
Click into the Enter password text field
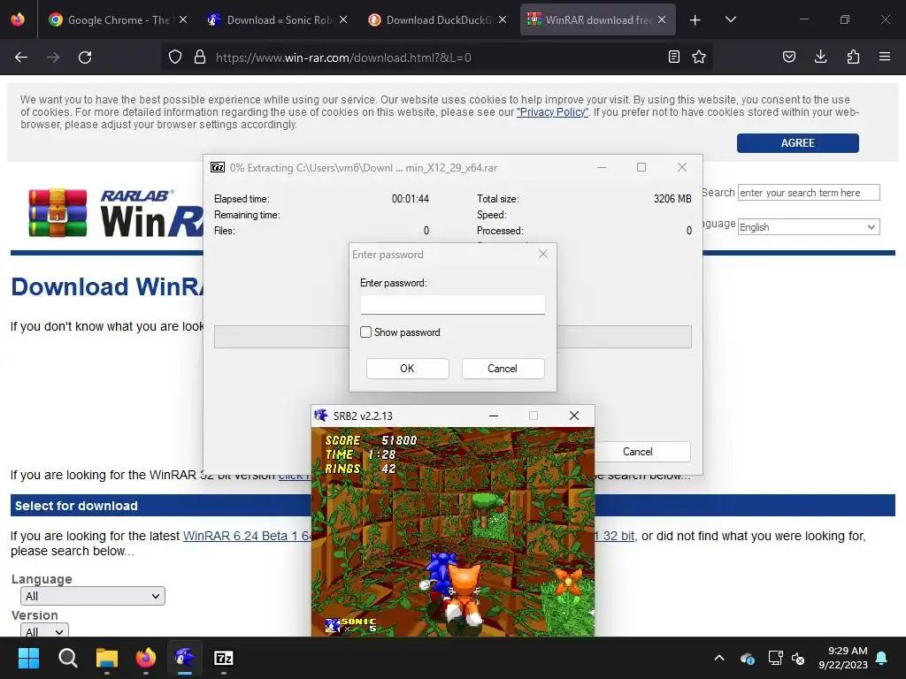click(452, 304)
